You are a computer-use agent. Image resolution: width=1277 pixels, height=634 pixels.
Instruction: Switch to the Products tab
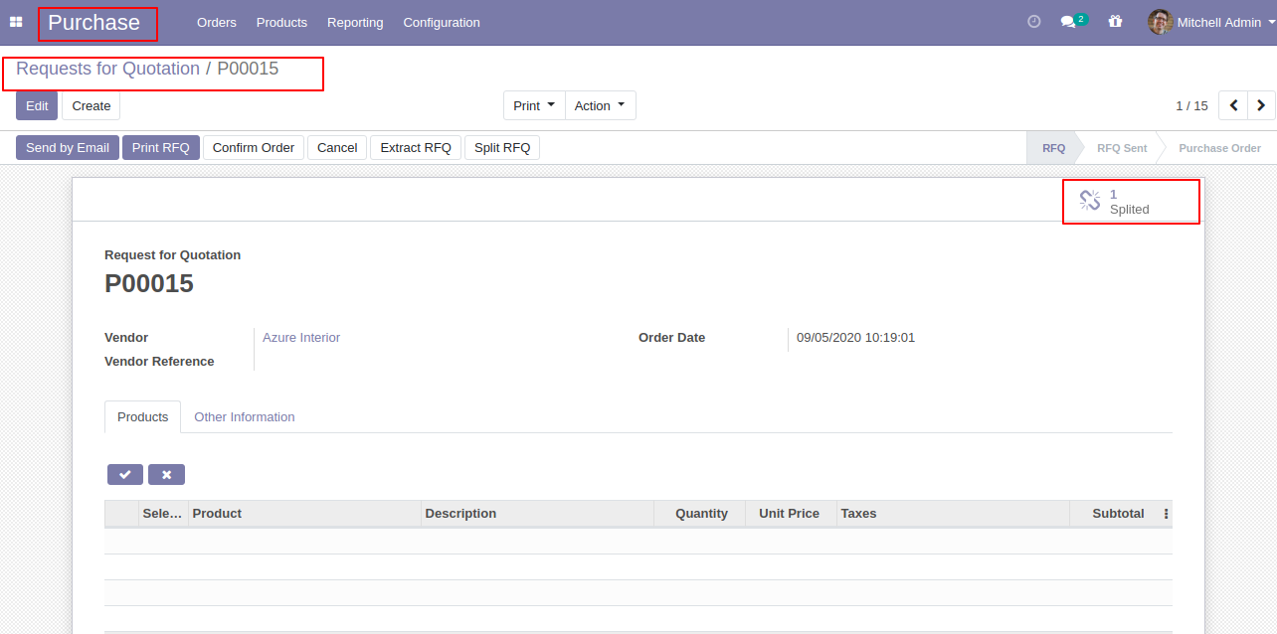pos(143,417)
